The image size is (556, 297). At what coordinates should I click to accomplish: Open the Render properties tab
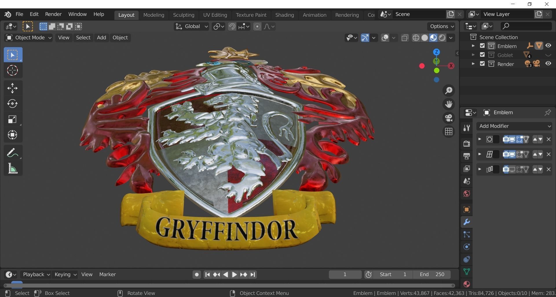[x=467, y=143]
